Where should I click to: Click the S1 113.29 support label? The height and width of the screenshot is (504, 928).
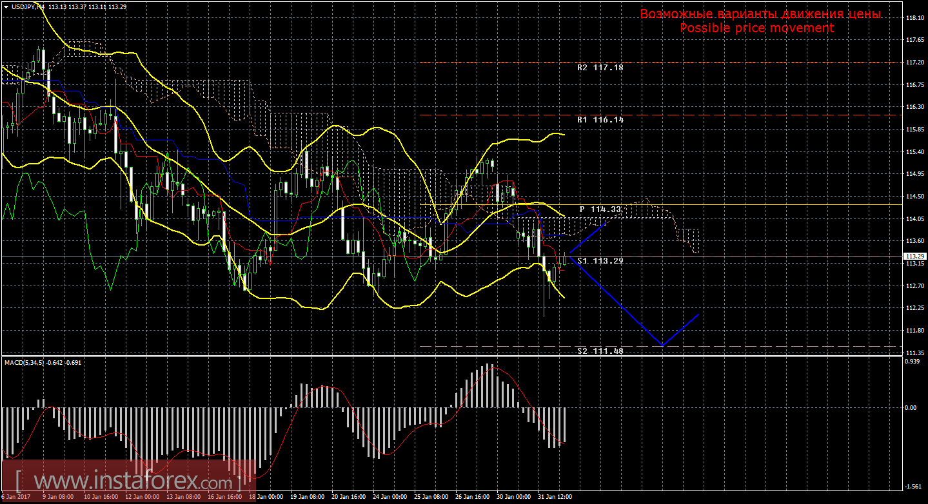click(x=600, y=261)
